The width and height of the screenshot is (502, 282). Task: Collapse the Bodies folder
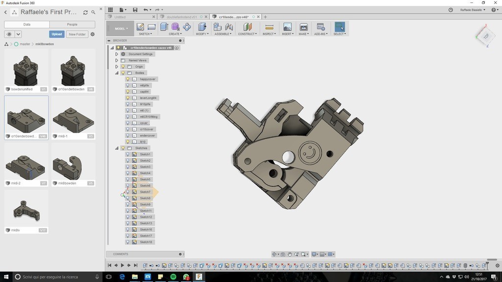117,73
